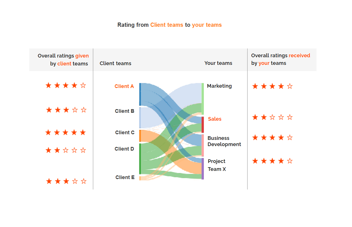Select the Client B label
The width and height of the screenshot is (352, 227).
tap(124, 111)
